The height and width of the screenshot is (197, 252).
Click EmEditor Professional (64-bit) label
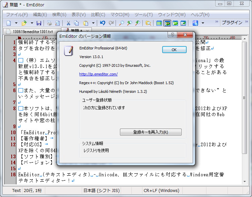pyautogui.click(x=103, y=48)
